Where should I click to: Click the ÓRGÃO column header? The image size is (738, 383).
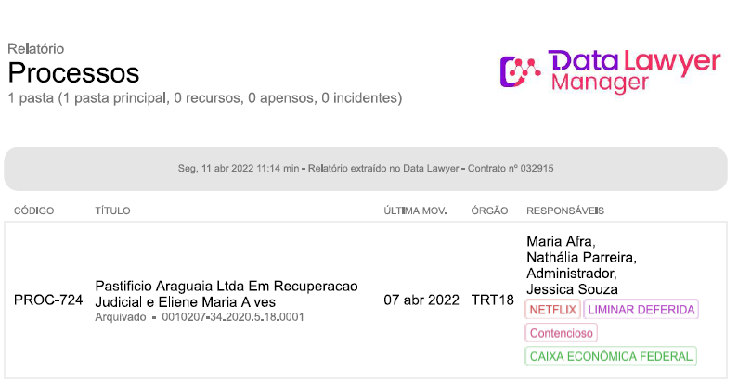tap(489, 211)
